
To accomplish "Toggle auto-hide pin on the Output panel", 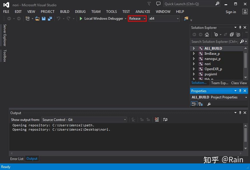I will coord(240,113).
